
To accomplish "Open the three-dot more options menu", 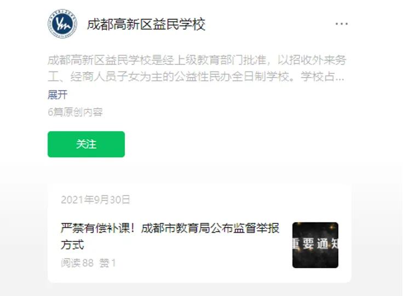I will click(x=342, y=24).
